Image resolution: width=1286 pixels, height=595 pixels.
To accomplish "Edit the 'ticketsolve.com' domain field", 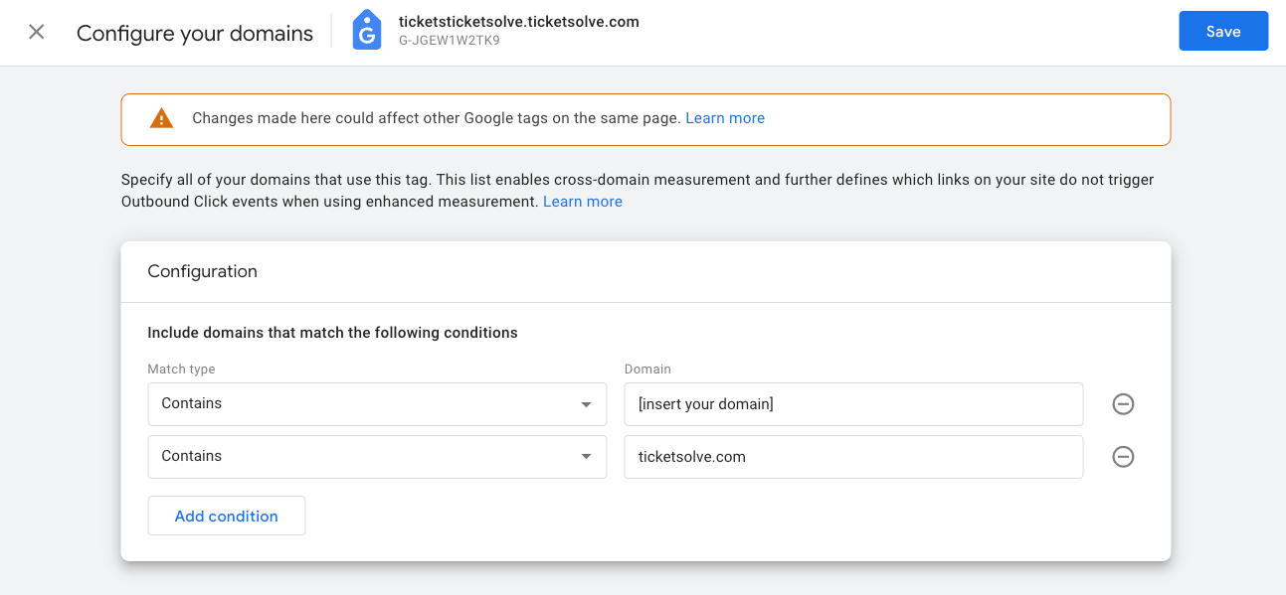I will [x=853, y=457].
